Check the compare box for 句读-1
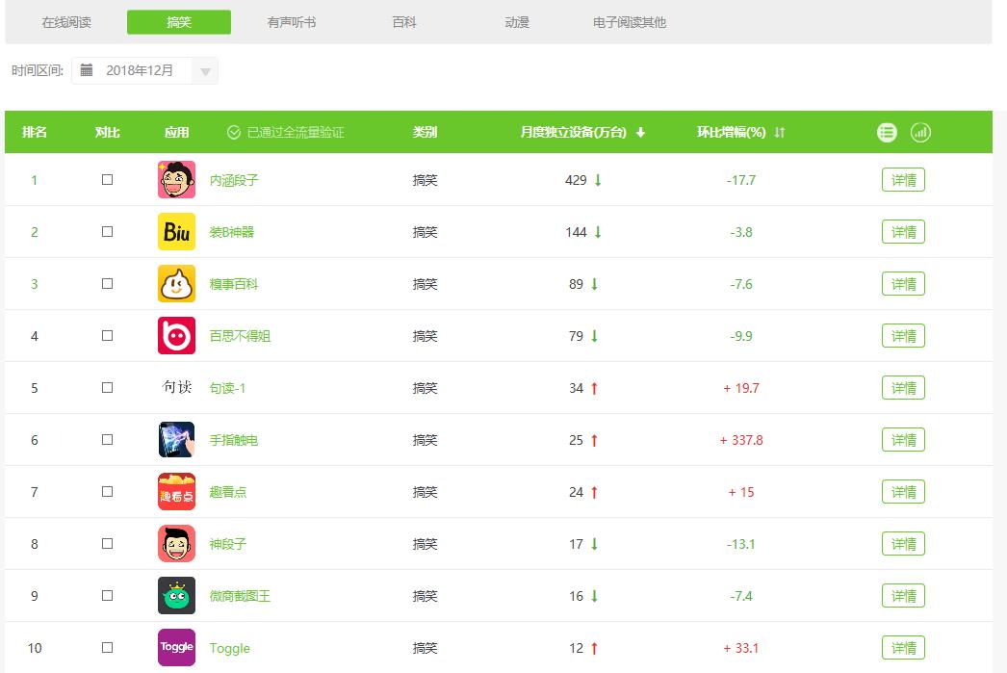The width and height of the screenshot is (1007, 673). [107, 388]
